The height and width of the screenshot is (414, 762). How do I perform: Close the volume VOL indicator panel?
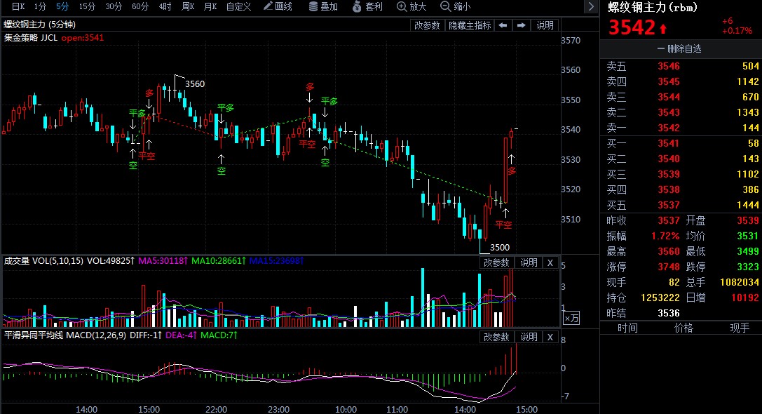[550, 262]
